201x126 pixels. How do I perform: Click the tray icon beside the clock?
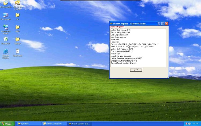(189, 124)
